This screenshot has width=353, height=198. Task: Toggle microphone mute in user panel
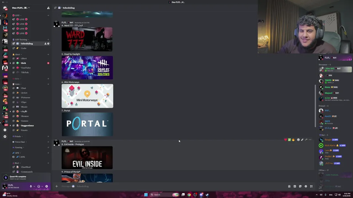click(31, 186)
